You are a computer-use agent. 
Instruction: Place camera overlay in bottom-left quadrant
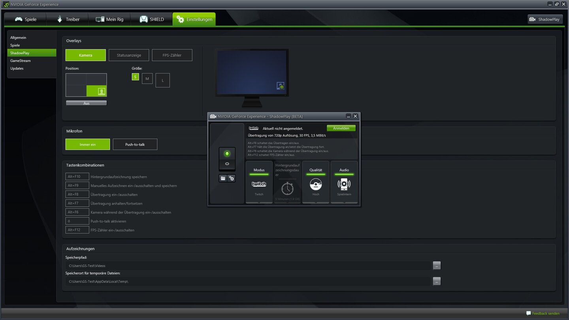[76, 91]
